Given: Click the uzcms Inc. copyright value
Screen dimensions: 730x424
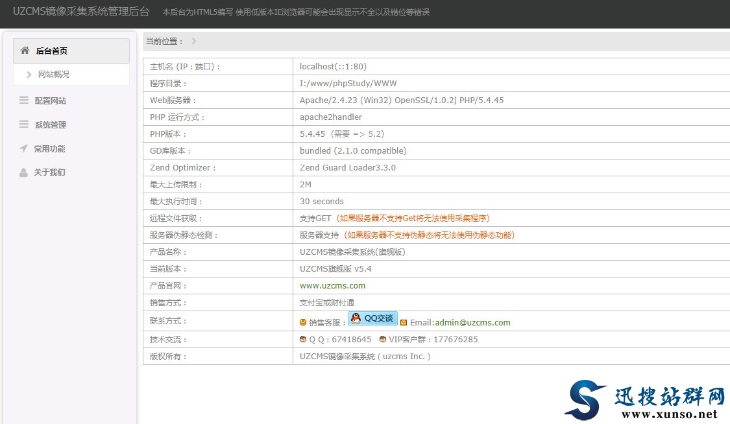Looking at the screenshot, I should [x=365, y=356].
